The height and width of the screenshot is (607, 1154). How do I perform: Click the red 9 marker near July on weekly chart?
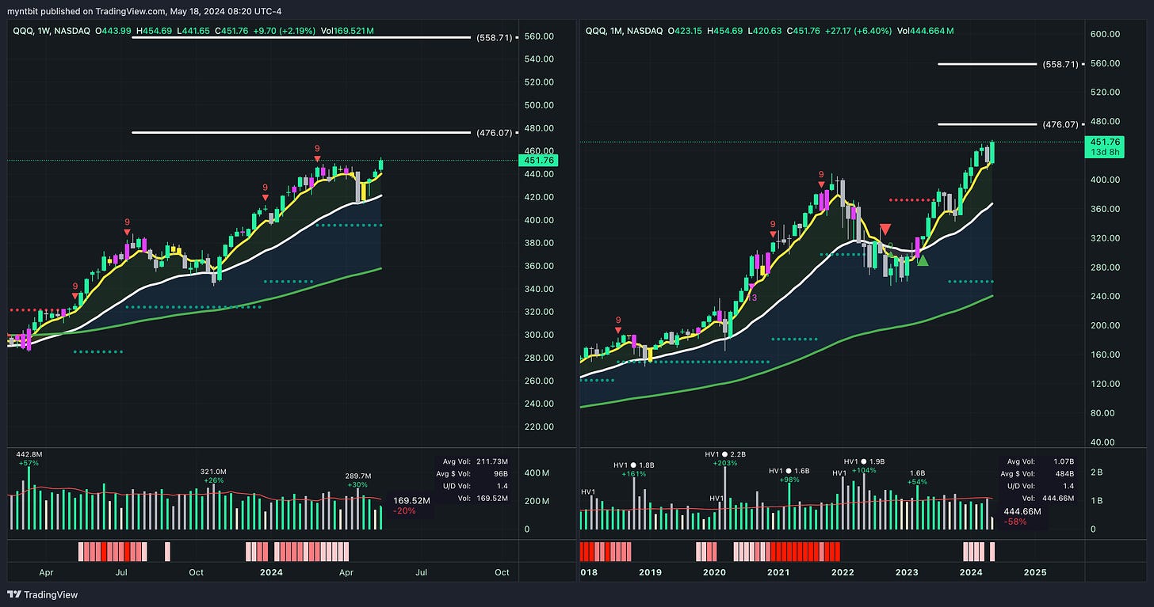[128, 226]
